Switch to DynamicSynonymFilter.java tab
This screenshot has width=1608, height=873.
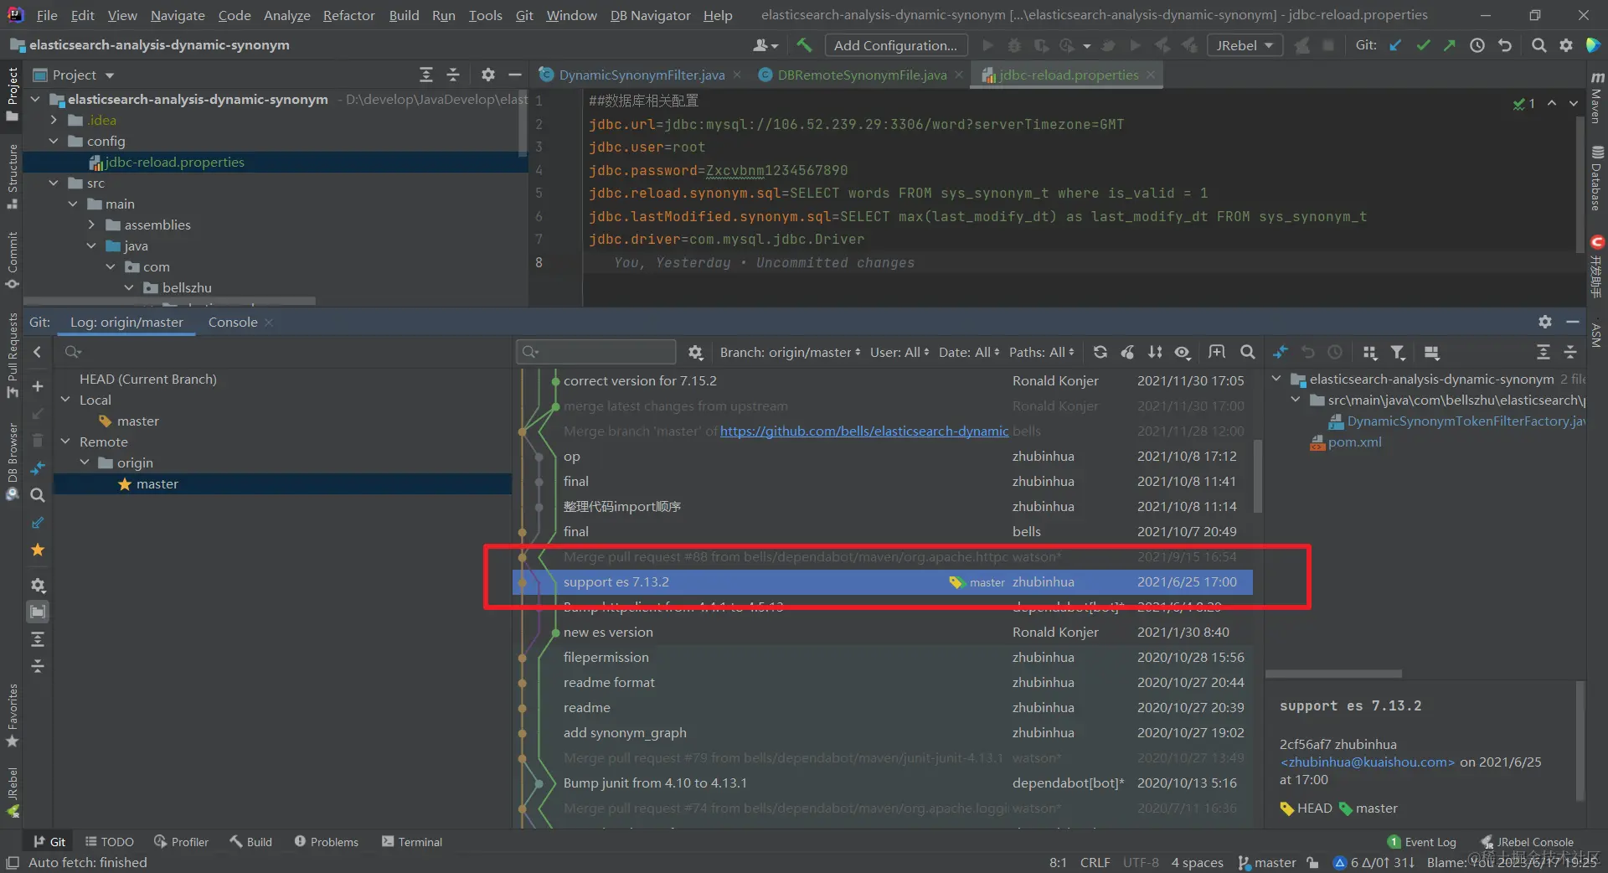(x=640, y=75)
